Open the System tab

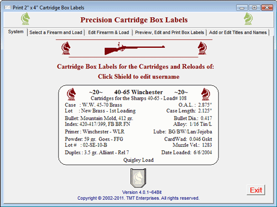(x=16, y=32)
